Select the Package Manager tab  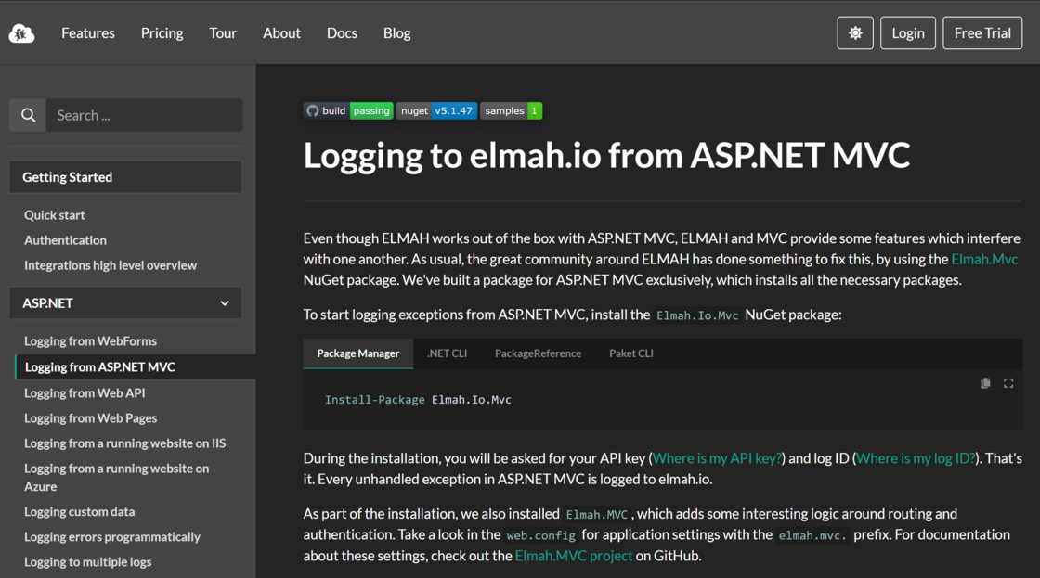[358, 353]
